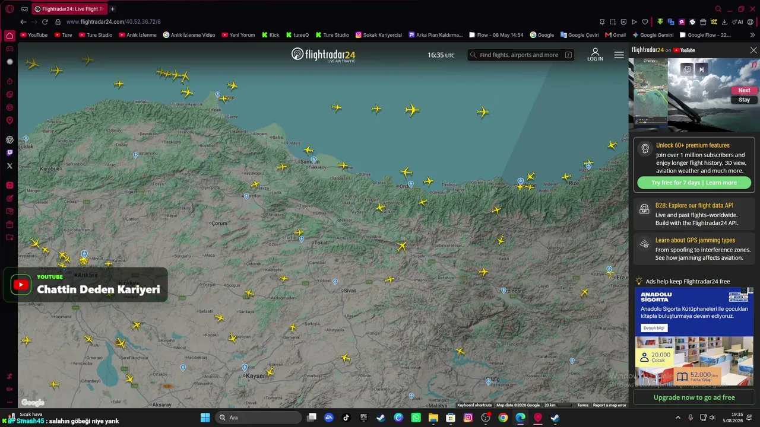This screenshot has width=760, height=427.
Task: Open the Google Gemini bookmark
Action: [653, 35]
